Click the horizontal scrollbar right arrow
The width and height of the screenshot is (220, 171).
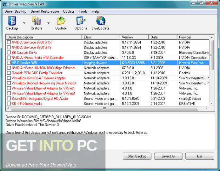(x=206, y=108)
